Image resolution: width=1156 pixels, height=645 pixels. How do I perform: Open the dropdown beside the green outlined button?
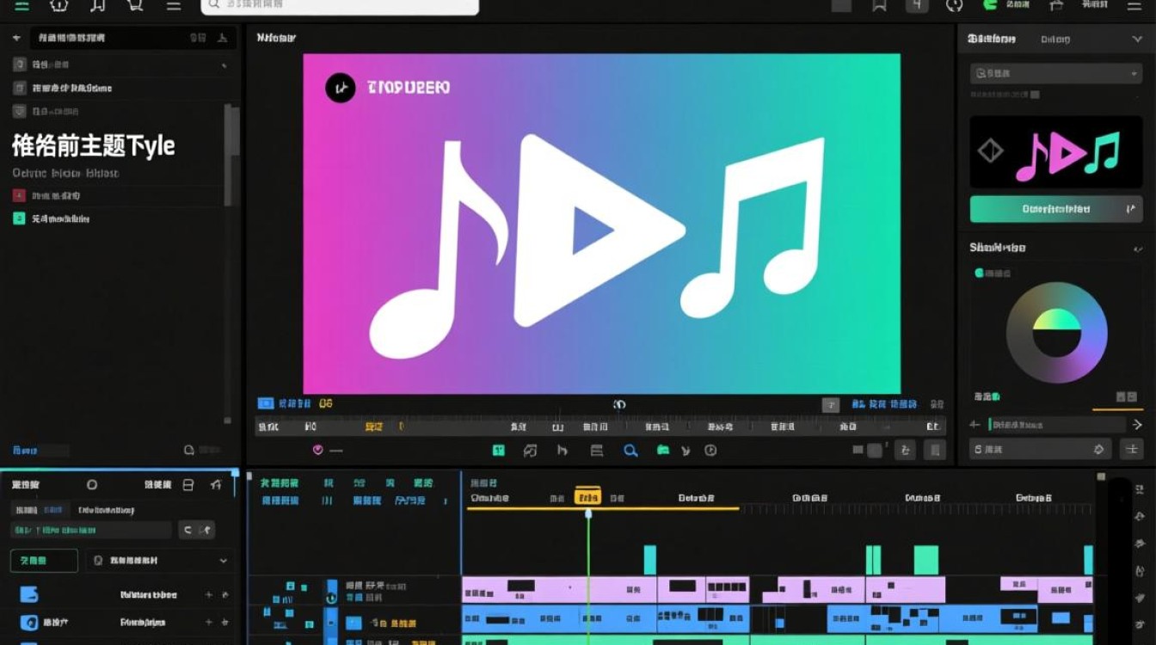pos(161,561)
